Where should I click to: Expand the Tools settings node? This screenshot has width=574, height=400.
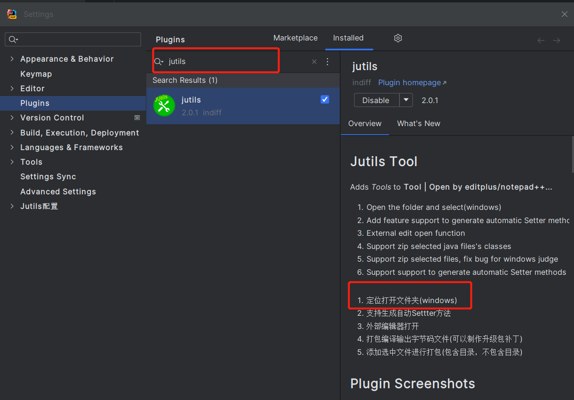tap(12, 162)
